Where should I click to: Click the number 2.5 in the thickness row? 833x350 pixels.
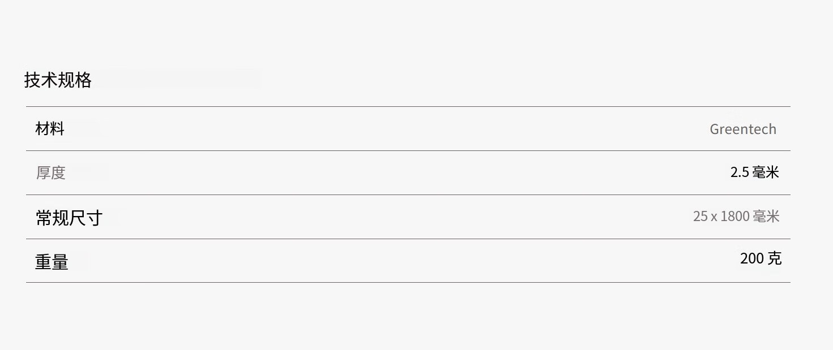[740, 172]
